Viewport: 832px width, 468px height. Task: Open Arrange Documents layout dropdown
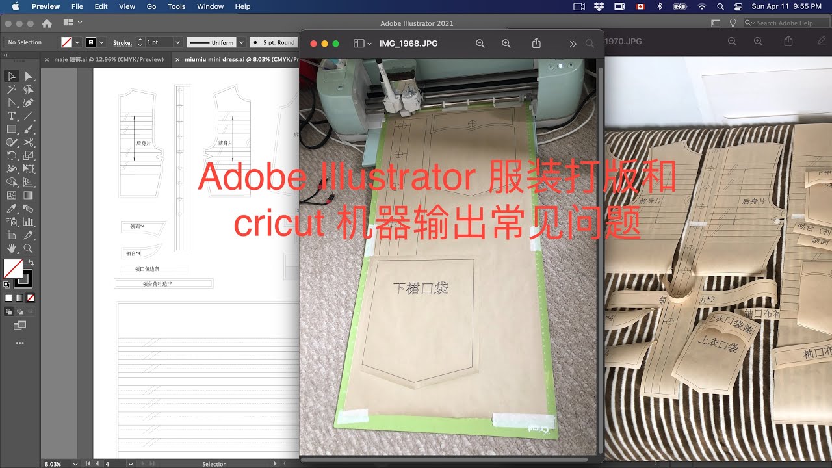coord(72,23)
